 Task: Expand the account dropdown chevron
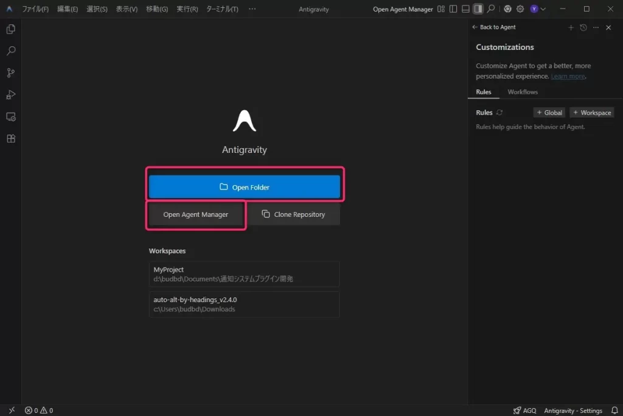point(543,9)
